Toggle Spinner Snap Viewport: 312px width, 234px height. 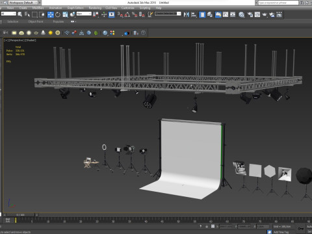coord(142,14)
